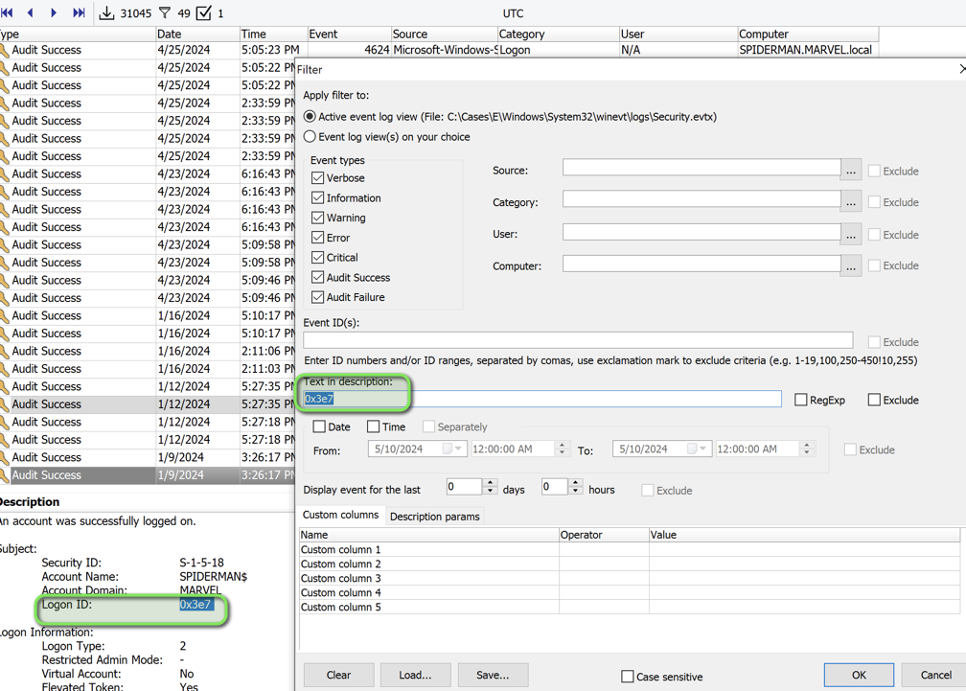Image resolution: width=966 pixels, height=691 pixels.
Task: Select the Event log view(s) on your choice option
Action: (309, 135)
